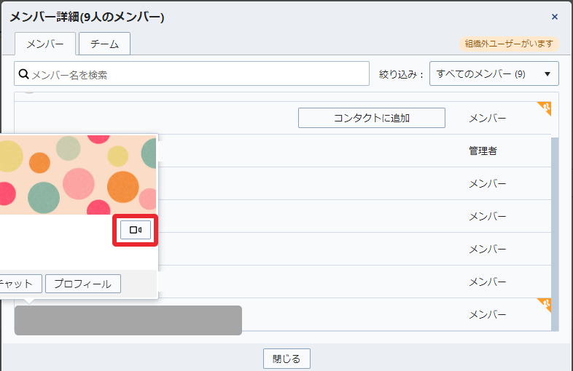Close the member details dialog with ×

[554, 17]
